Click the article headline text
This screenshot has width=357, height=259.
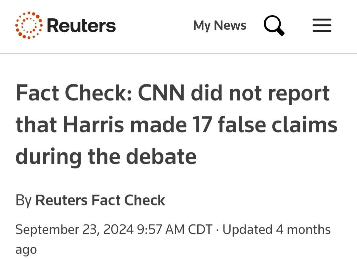point(177,125)
